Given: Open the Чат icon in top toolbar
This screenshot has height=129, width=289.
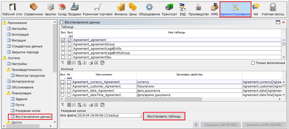Looking at the screenshot, I should (255, 9).
